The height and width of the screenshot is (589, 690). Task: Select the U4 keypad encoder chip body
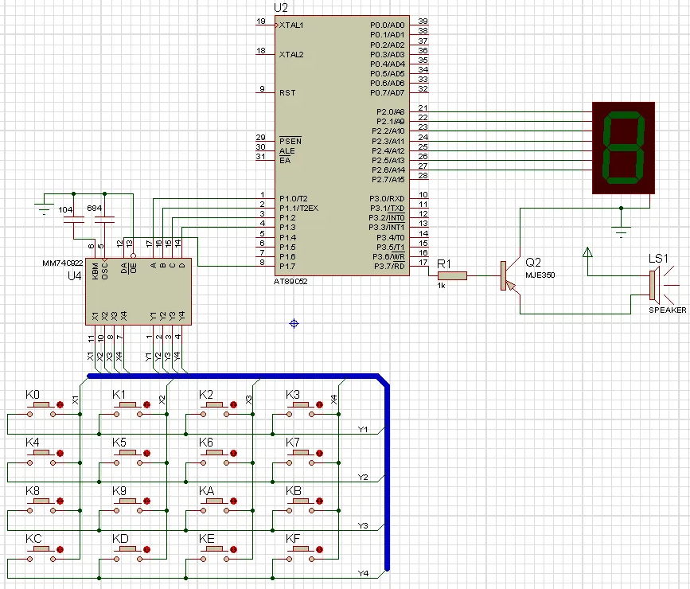(x=138, y=291)
